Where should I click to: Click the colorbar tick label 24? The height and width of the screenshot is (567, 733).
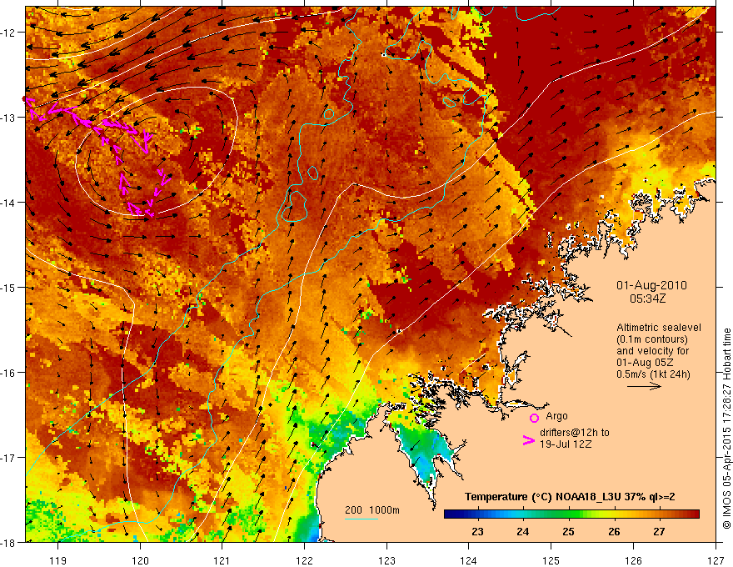[x=522, y=532]
